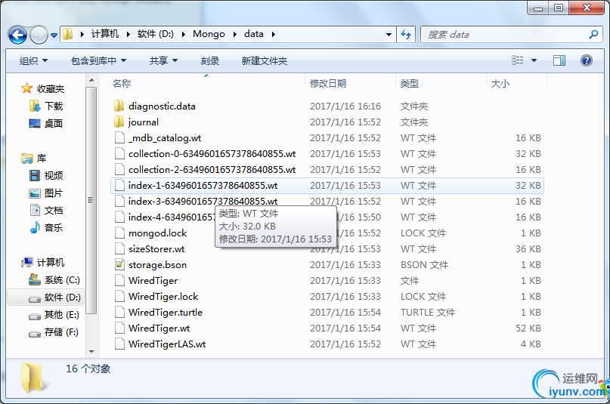Expand the arrow after data in breadcrumb
This screenshot has height=404, width=610.
coord(274,34)
